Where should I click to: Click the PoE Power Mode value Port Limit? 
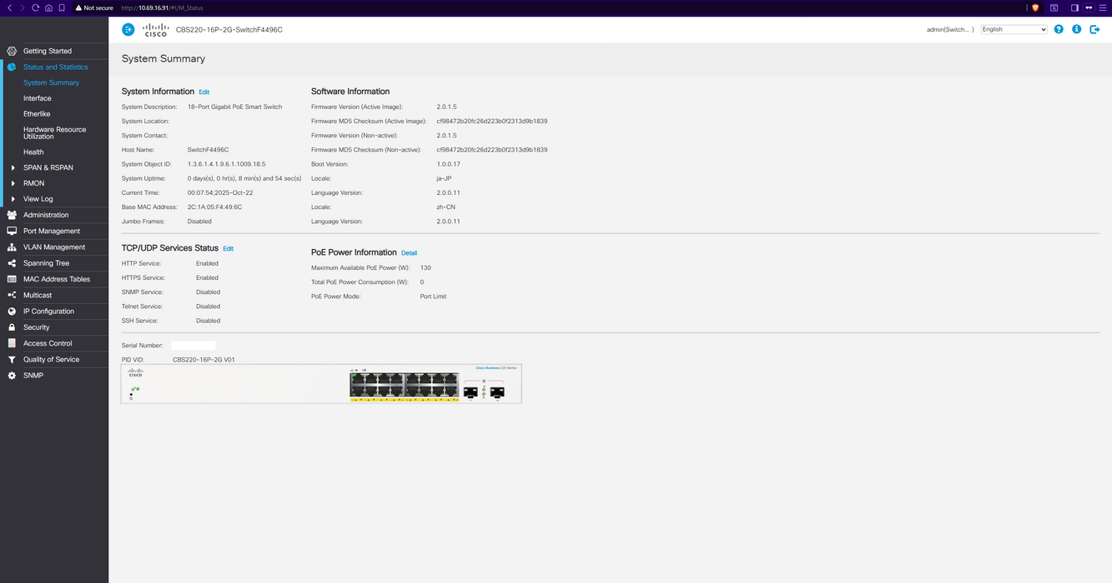[x=433, y=296]
